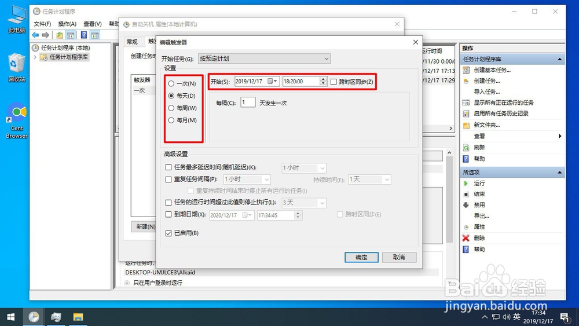Click the File Explorer taskbar icon

(x=78, y=317)
